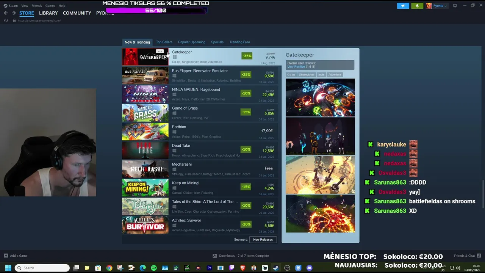Open Achilles: Survivor thumbnail
The width and height of the screenshot is (485, 273).
(145, 225)
